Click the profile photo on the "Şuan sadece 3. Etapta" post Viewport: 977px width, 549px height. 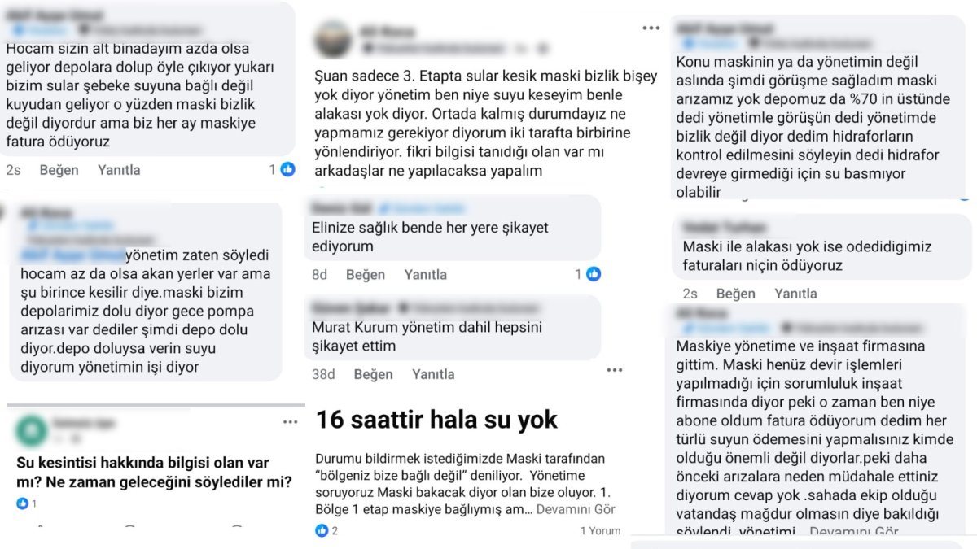click(333, 38)
